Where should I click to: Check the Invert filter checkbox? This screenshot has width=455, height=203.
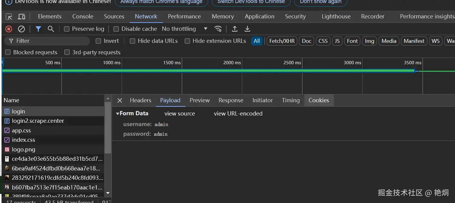[x=98, y=41]
